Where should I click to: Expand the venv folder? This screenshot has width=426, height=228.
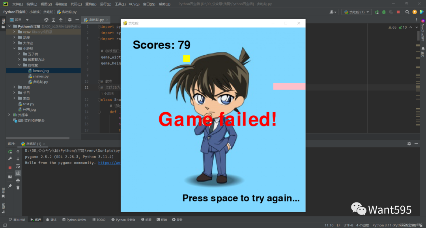coord(15,32)
